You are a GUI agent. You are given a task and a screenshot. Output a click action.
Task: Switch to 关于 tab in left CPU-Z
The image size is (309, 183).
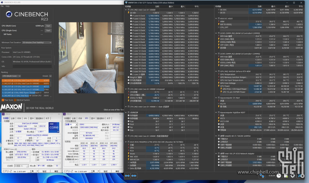[47, 118]
